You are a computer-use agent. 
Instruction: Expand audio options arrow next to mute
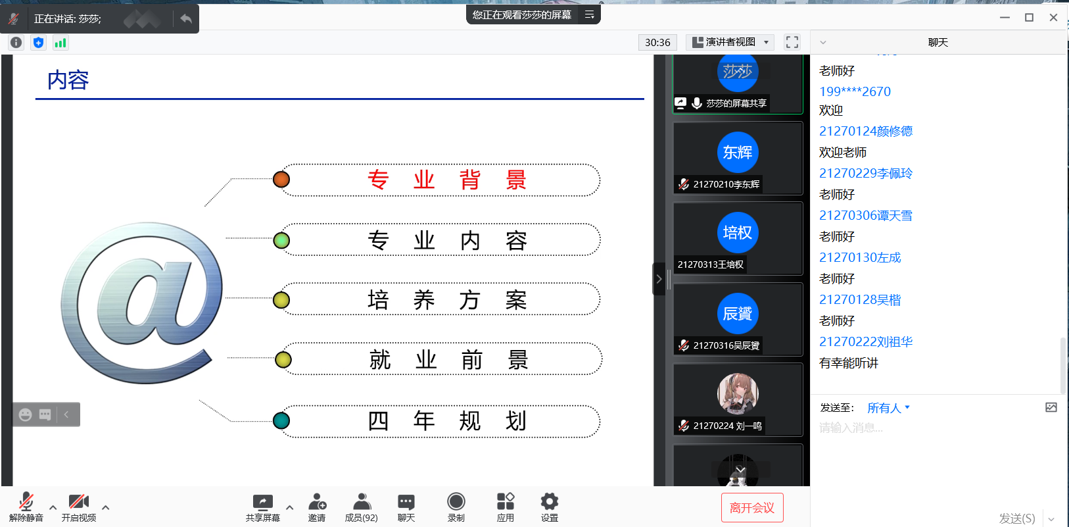(53, 507)
